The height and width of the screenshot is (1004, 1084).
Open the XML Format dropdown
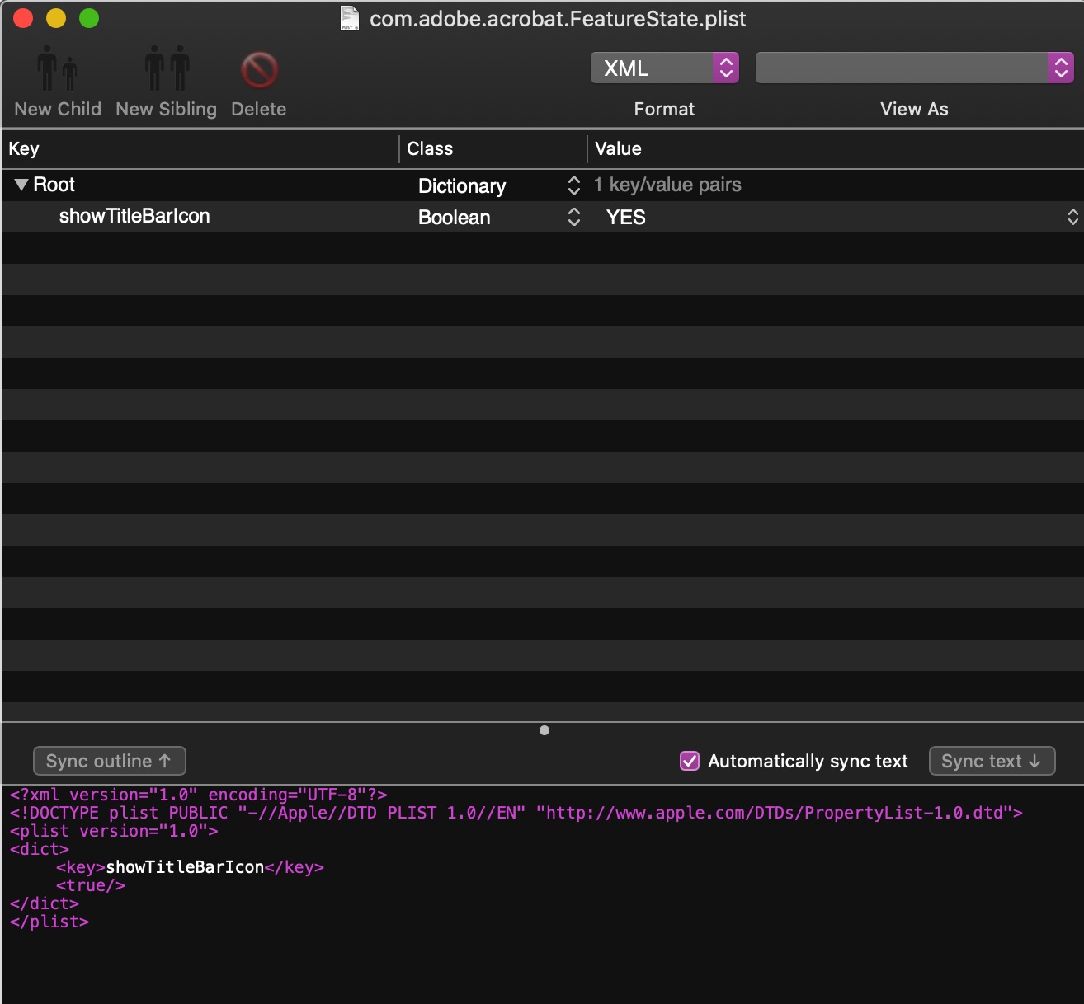664,68
